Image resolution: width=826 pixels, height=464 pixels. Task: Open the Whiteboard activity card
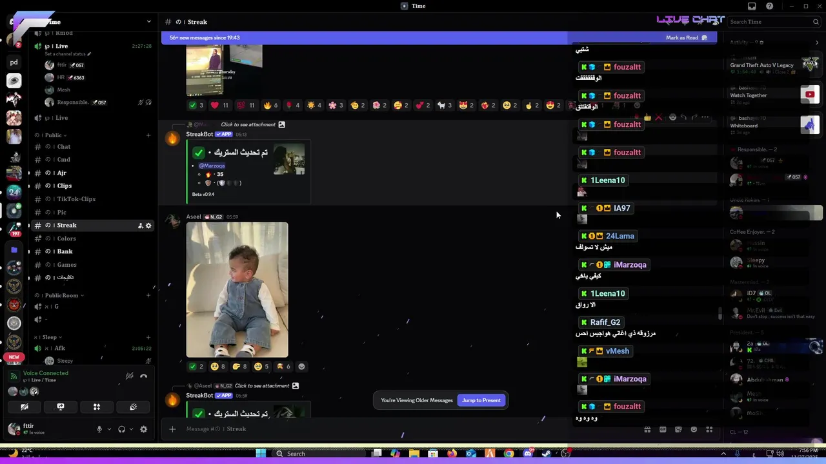click(774, 125)
